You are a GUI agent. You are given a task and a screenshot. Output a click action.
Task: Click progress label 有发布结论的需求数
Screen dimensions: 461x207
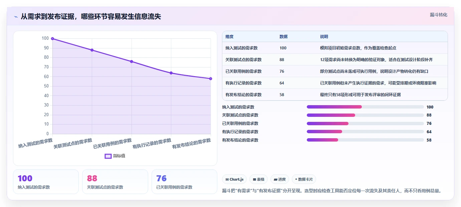[x=240, y=140]
